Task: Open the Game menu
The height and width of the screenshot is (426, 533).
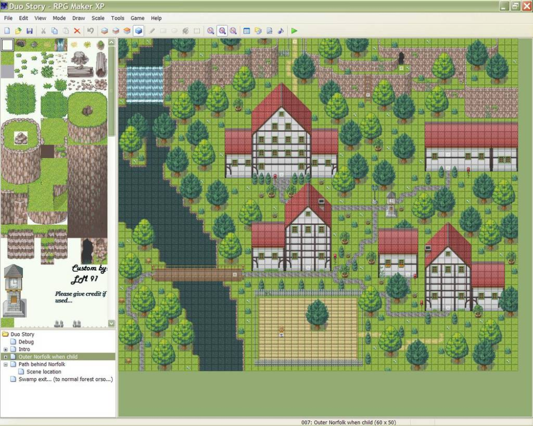Action: tap(138, 18)
